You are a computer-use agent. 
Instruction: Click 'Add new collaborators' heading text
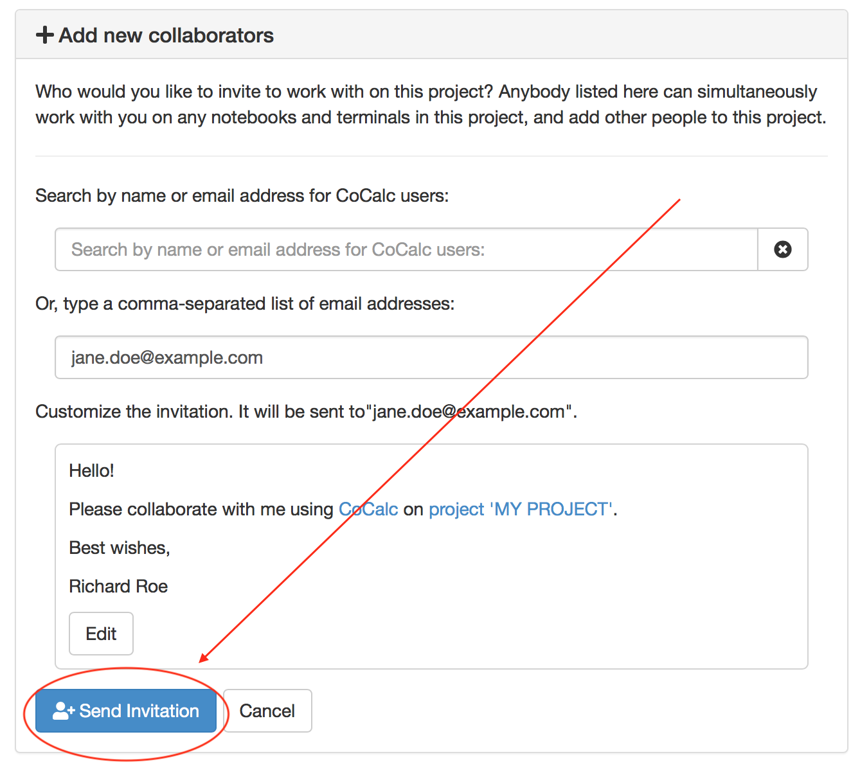(x=166, y=35)
